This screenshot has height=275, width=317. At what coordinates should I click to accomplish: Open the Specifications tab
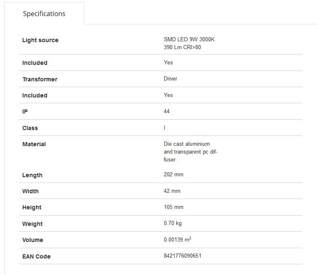point(44,14)
